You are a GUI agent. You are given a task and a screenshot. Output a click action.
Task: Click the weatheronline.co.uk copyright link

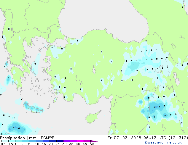click(x=163, y=142)
